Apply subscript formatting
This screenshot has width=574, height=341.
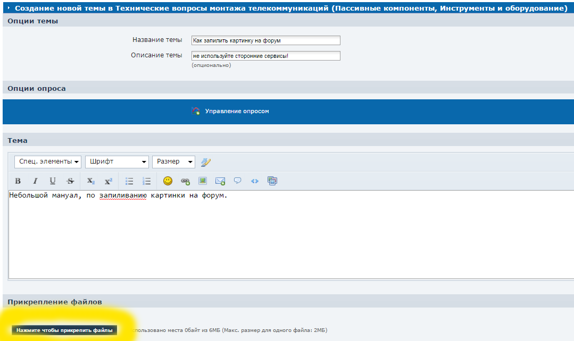click(91, 181)
